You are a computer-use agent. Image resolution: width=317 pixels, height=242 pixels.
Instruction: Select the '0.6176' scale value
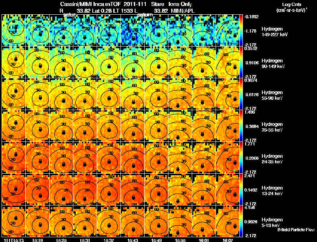pos(252,95)
